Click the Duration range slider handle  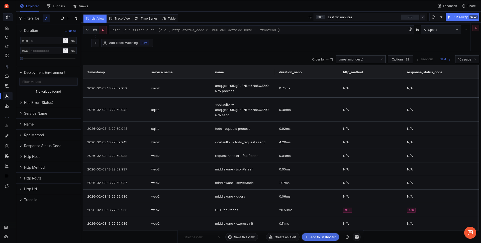(x=22, y=58)
